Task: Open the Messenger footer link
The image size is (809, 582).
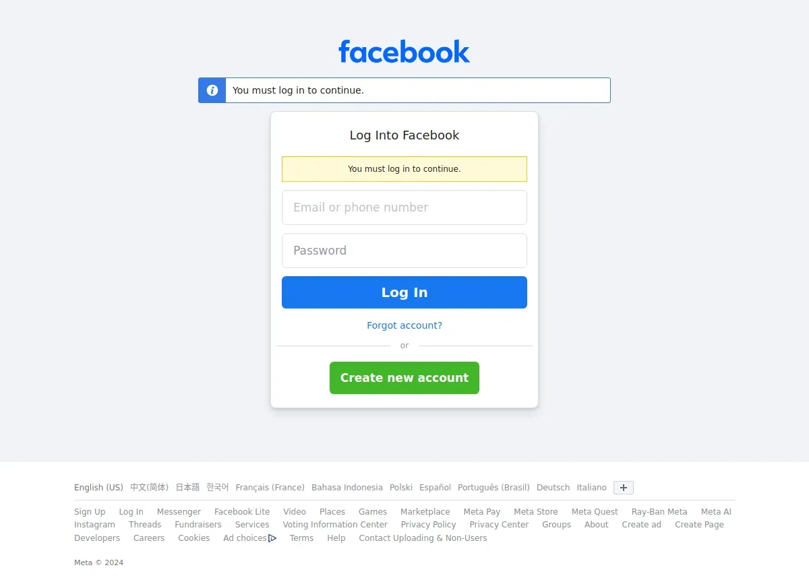Action: pyautogui.click(x=179, y=512)
